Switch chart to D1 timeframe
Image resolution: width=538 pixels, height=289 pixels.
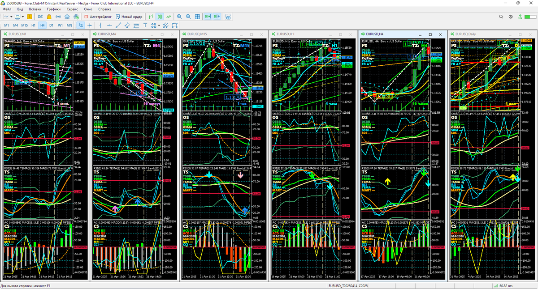(52, 25)
